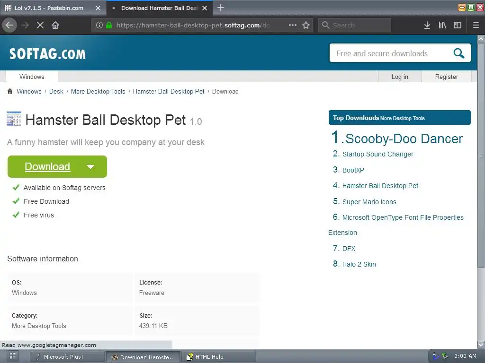
Task: Open the Windows platform tab
Action: 32,77
